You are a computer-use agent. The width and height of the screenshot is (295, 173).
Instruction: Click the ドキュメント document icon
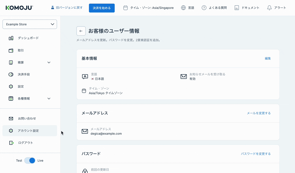click(237, 8)
